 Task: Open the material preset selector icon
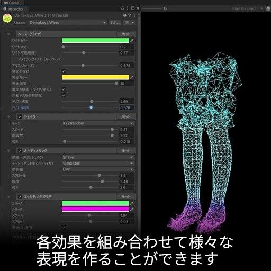130,15
